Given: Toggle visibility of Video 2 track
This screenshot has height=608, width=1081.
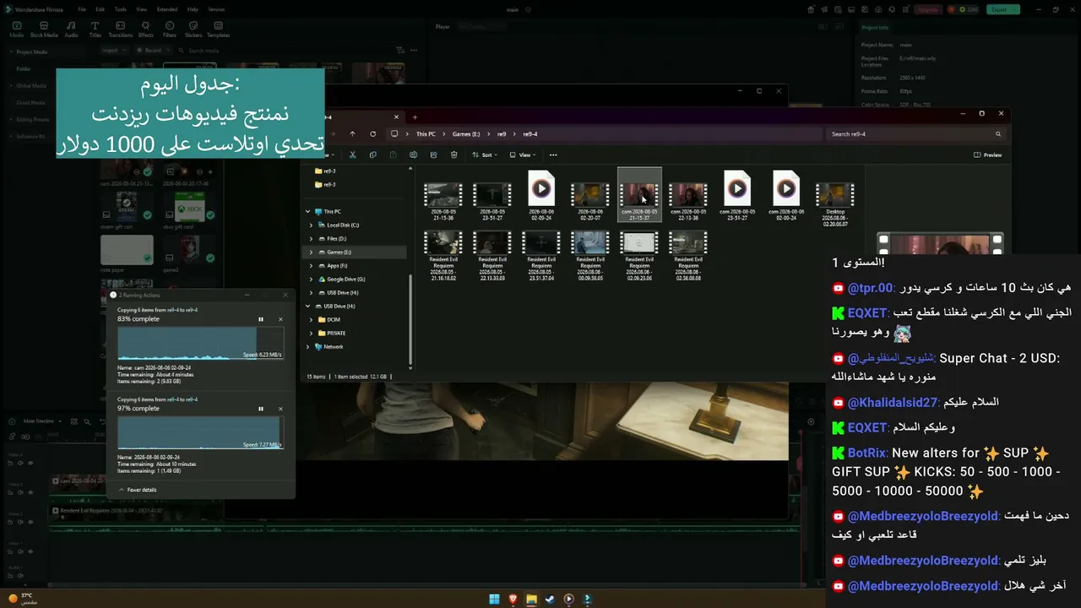Looking at the screenshot, I should click(x=30, y=522).
